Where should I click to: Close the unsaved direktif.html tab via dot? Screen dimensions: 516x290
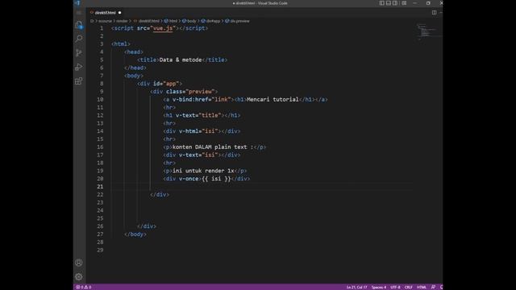click(119, 13)
